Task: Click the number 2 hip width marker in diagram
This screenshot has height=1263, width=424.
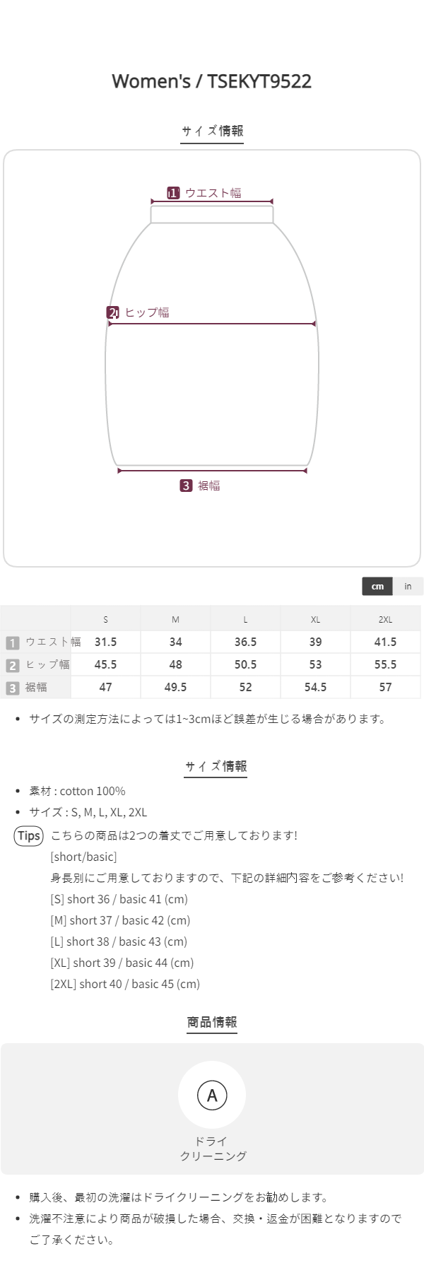Action: 113,312
